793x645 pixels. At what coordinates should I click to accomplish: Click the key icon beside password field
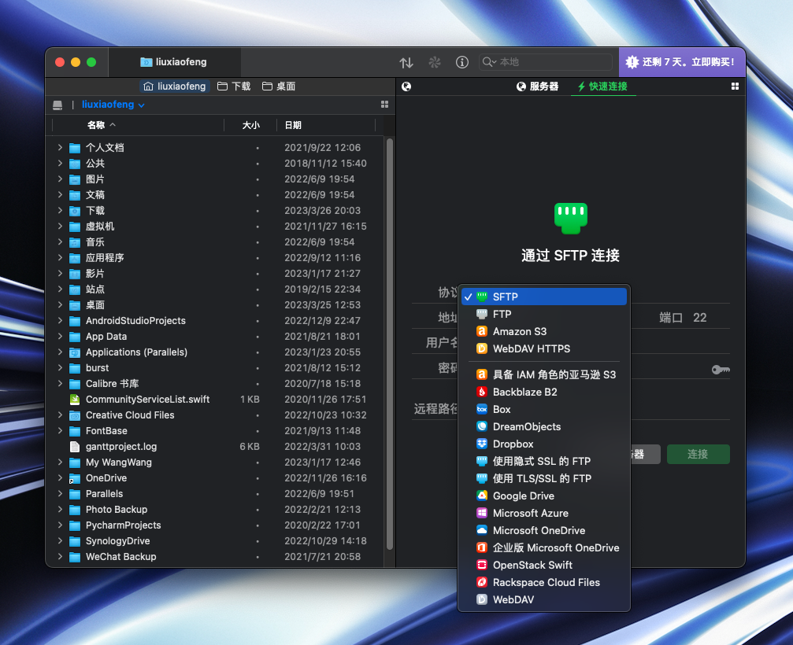click(x=721, y=370)
